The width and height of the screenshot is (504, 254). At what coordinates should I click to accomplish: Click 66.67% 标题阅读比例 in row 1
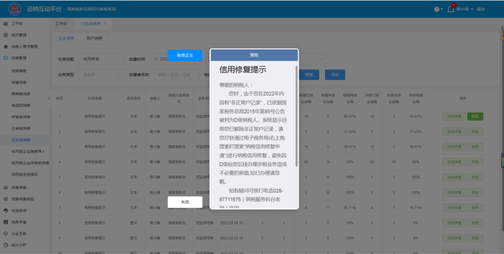tap(350, 116)
